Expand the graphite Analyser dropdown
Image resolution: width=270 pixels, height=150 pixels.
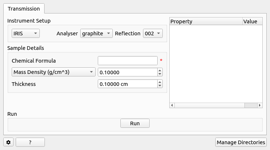pyautogui.click(x=97, y=33)
